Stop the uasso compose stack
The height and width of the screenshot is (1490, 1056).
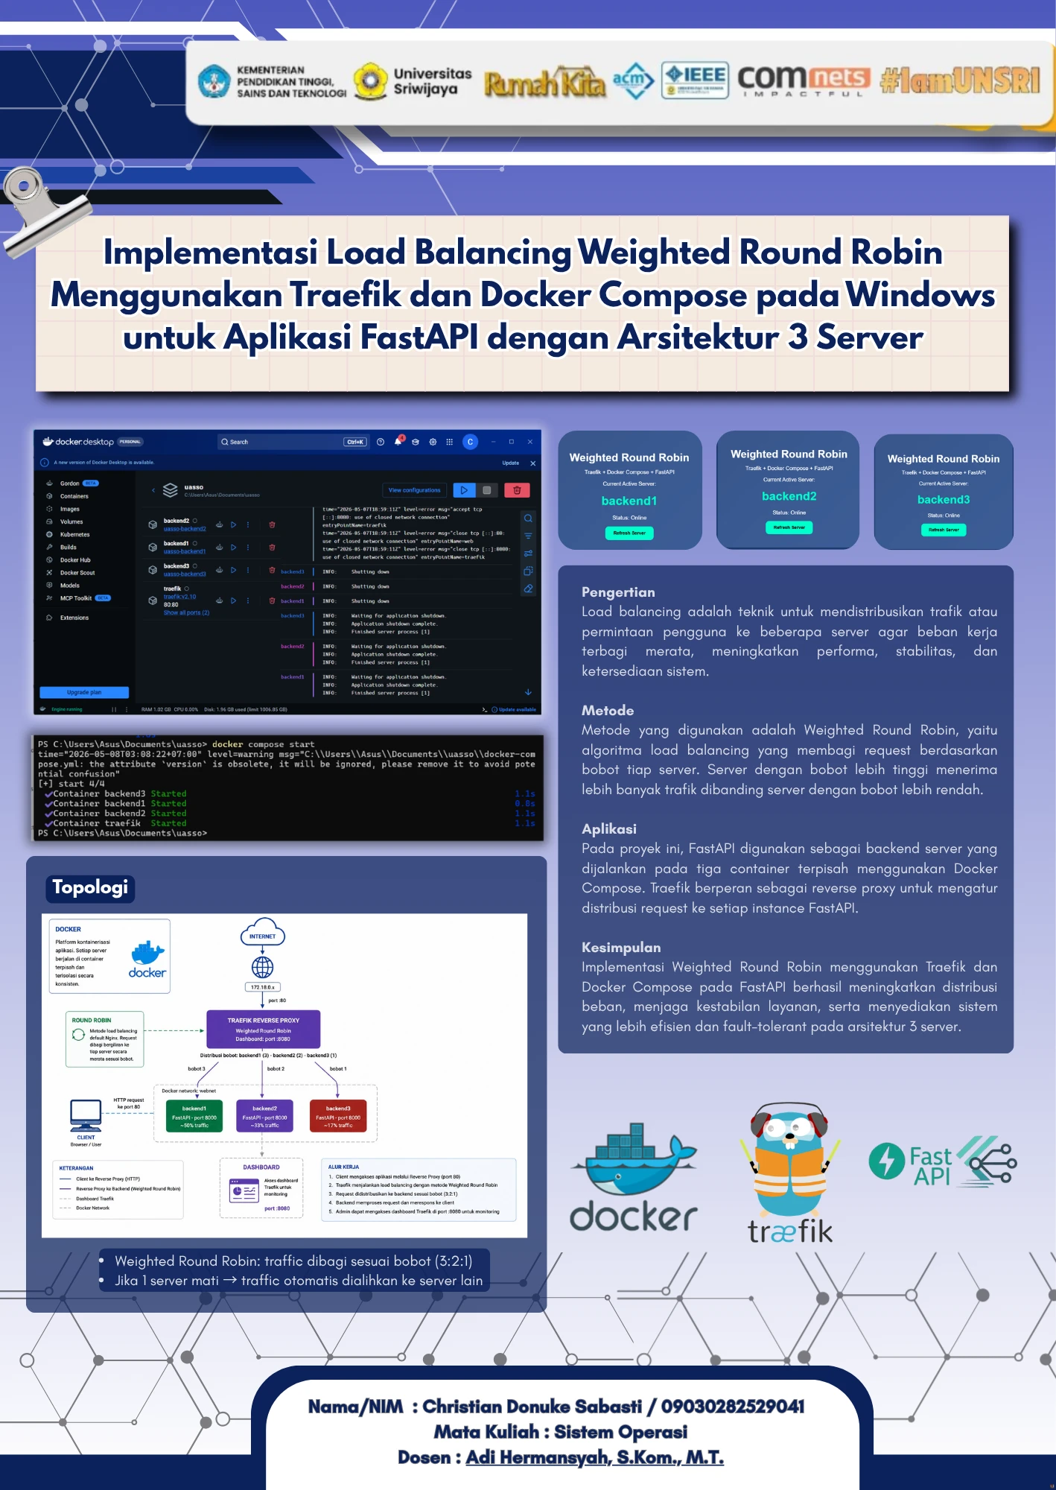pyautogui.click(x=486, y=490)
